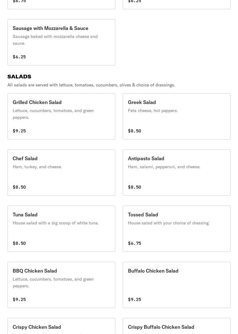Click the 'Feta cheese, hot peppers' description
The height and width of the screenshot is (334, 238).
coord(153,111)
